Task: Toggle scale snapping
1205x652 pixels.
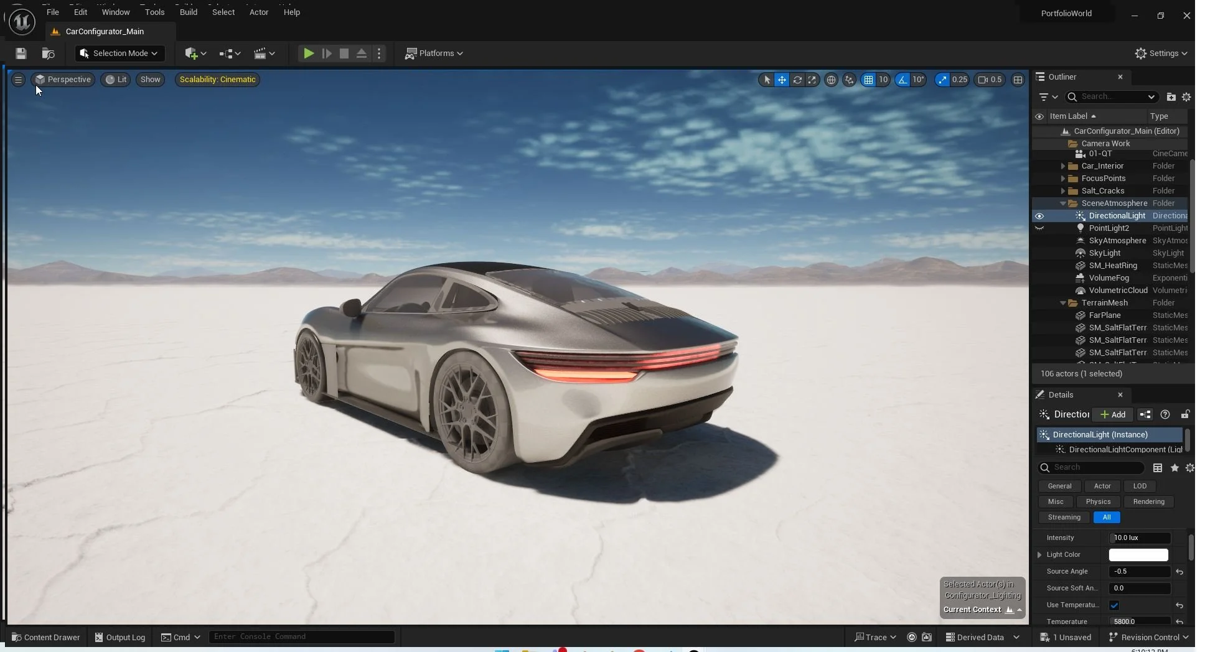Action: [x=942, y=80]
